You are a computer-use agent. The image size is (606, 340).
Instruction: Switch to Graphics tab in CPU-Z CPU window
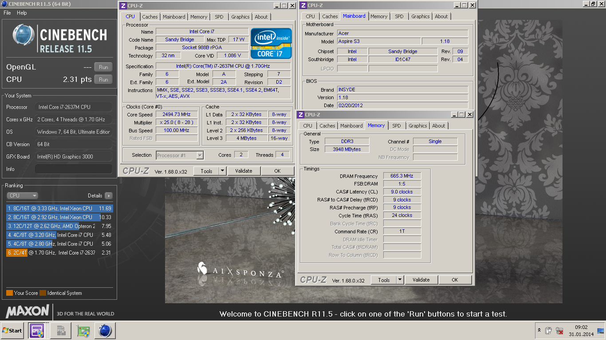click(x=240, y=17)
